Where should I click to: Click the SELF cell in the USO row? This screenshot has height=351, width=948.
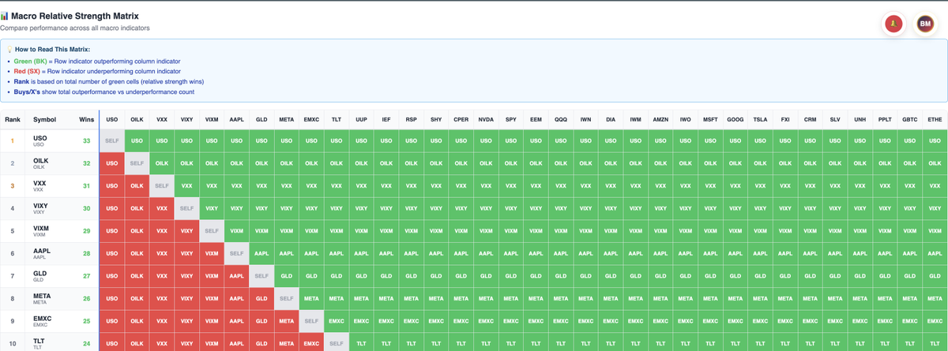tap(112, 141)
